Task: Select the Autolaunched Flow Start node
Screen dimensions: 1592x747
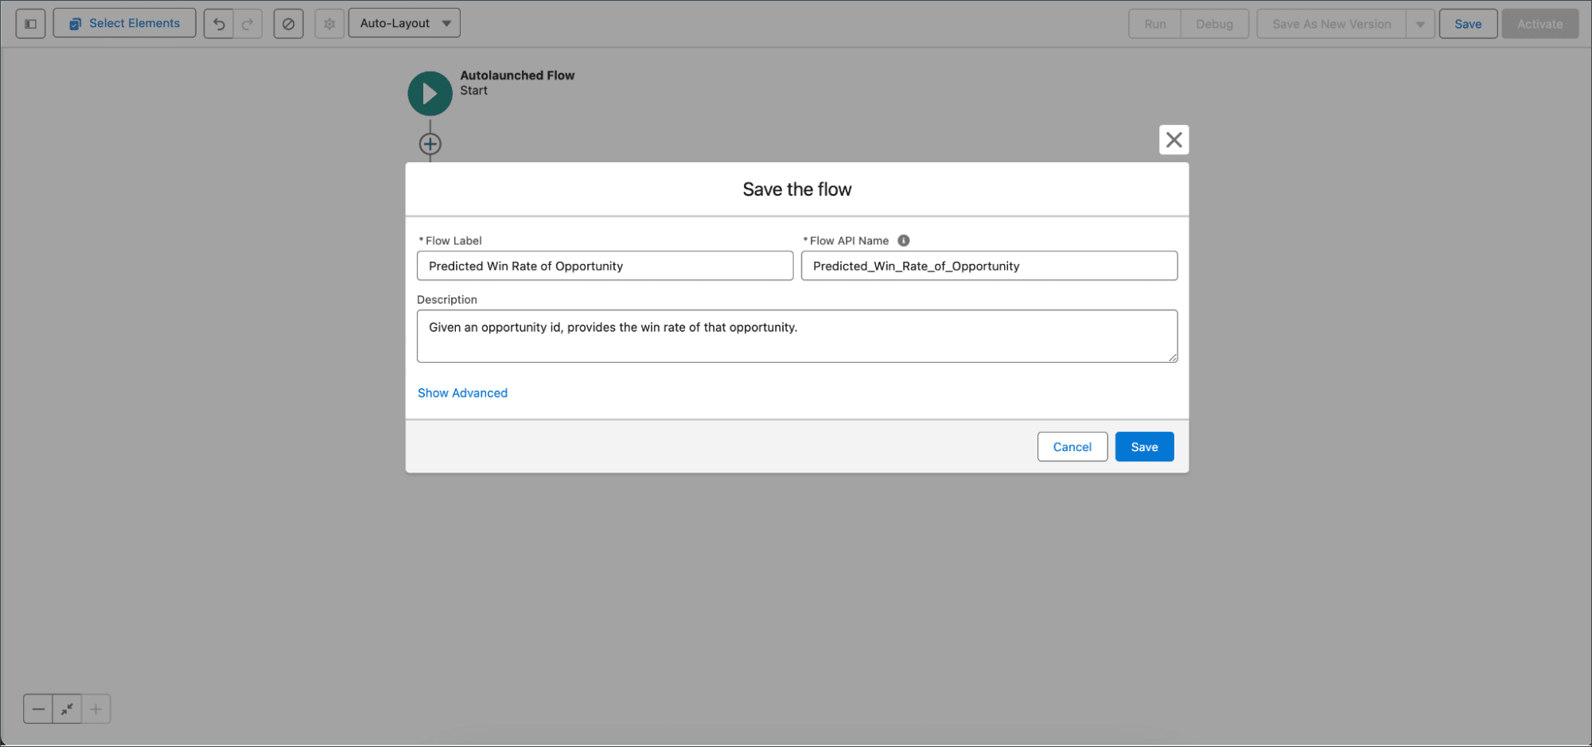Action: click(430, 94)
